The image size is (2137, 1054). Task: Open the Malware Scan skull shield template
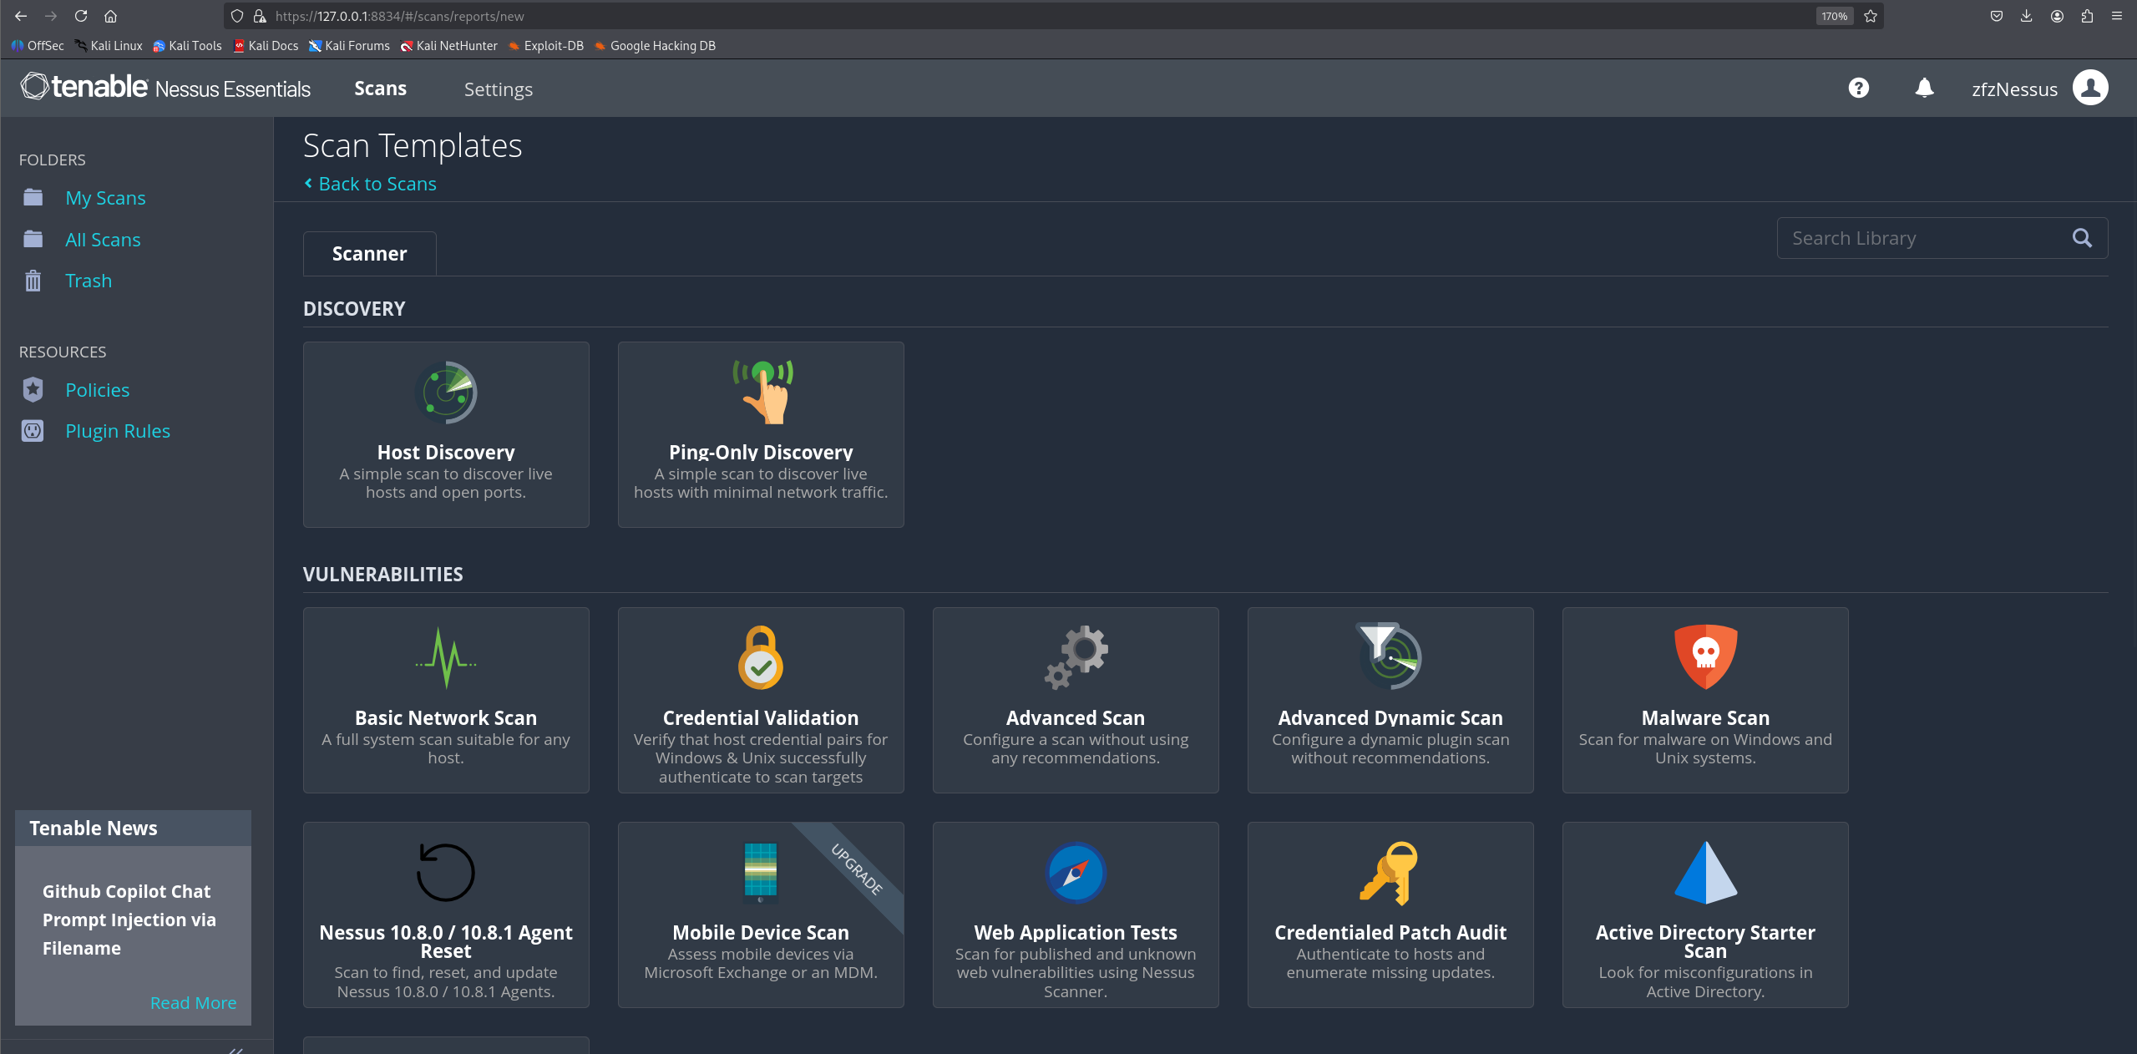tap(1704, 658)
